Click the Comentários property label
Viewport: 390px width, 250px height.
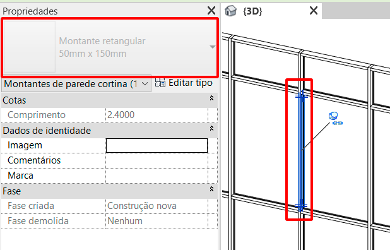[x=34, y=160]
